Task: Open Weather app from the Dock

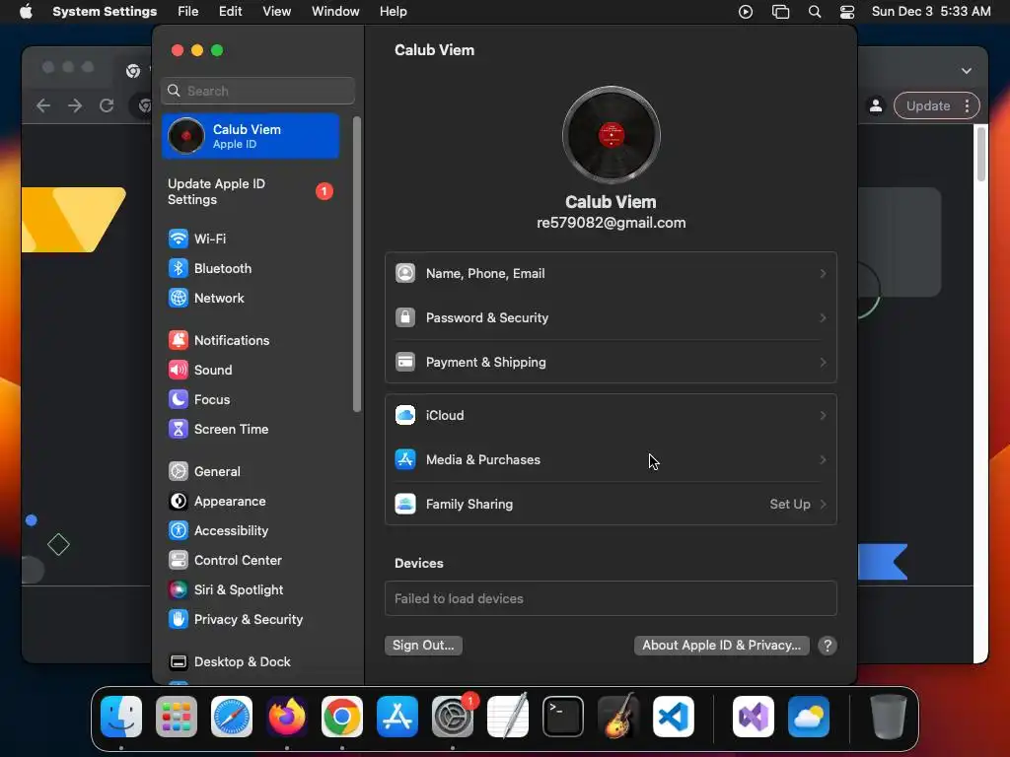Action: click(x=809, y=717)
